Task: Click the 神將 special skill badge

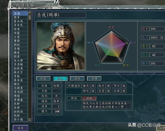Action: 89,98
